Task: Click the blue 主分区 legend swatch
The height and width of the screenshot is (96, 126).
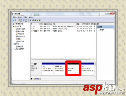Action: tap(37, 79)
